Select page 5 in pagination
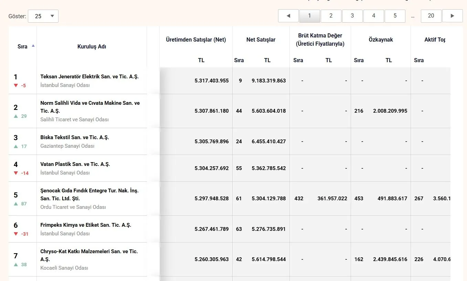This screenshot has width=467, height=281. 395,16
